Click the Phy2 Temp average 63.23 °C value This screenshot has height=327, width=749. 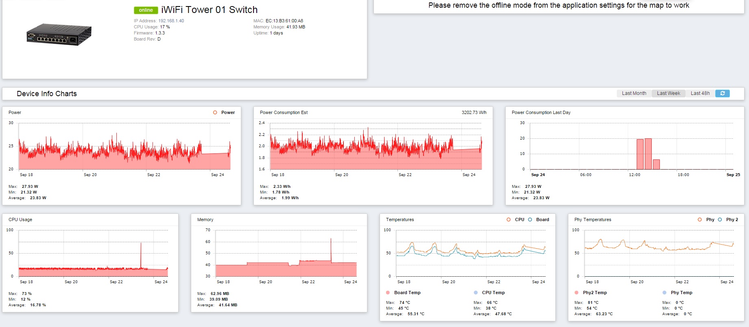click(x=604, y=314)
